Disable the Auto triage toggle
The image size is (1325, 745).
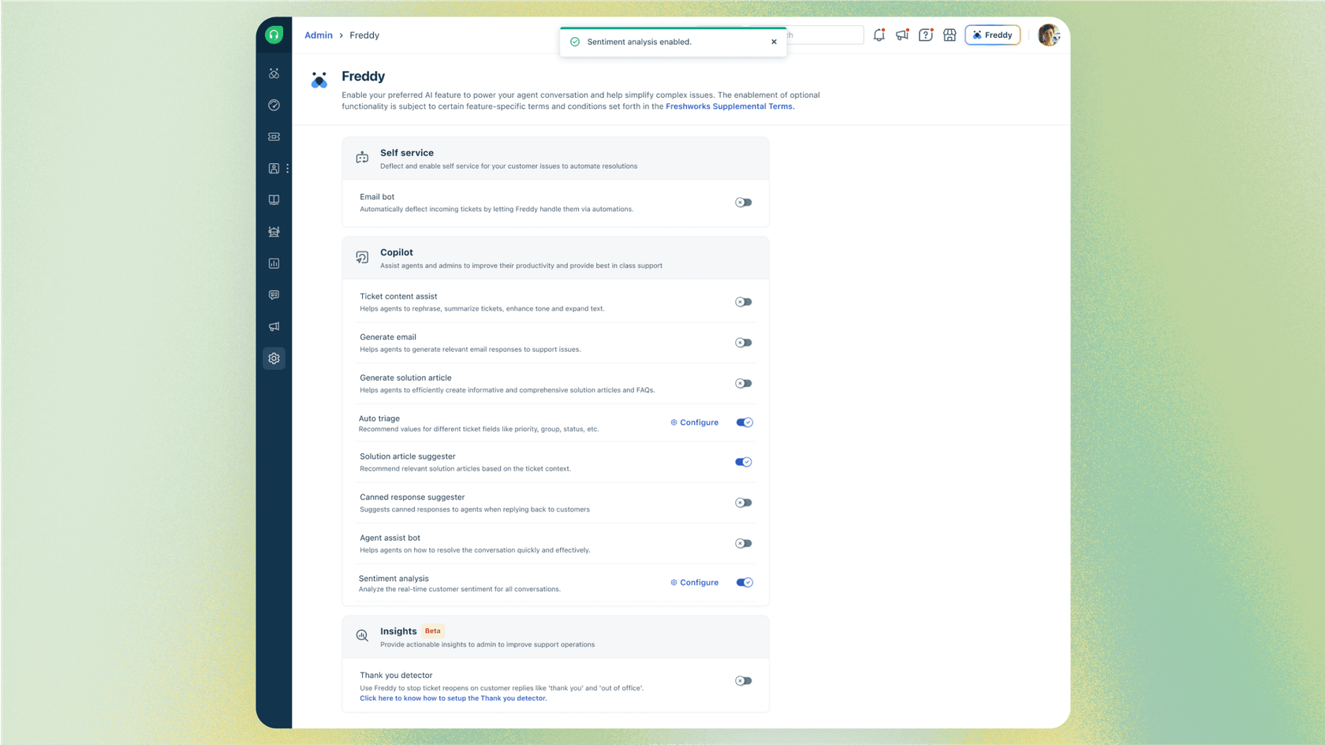[745, 423]
